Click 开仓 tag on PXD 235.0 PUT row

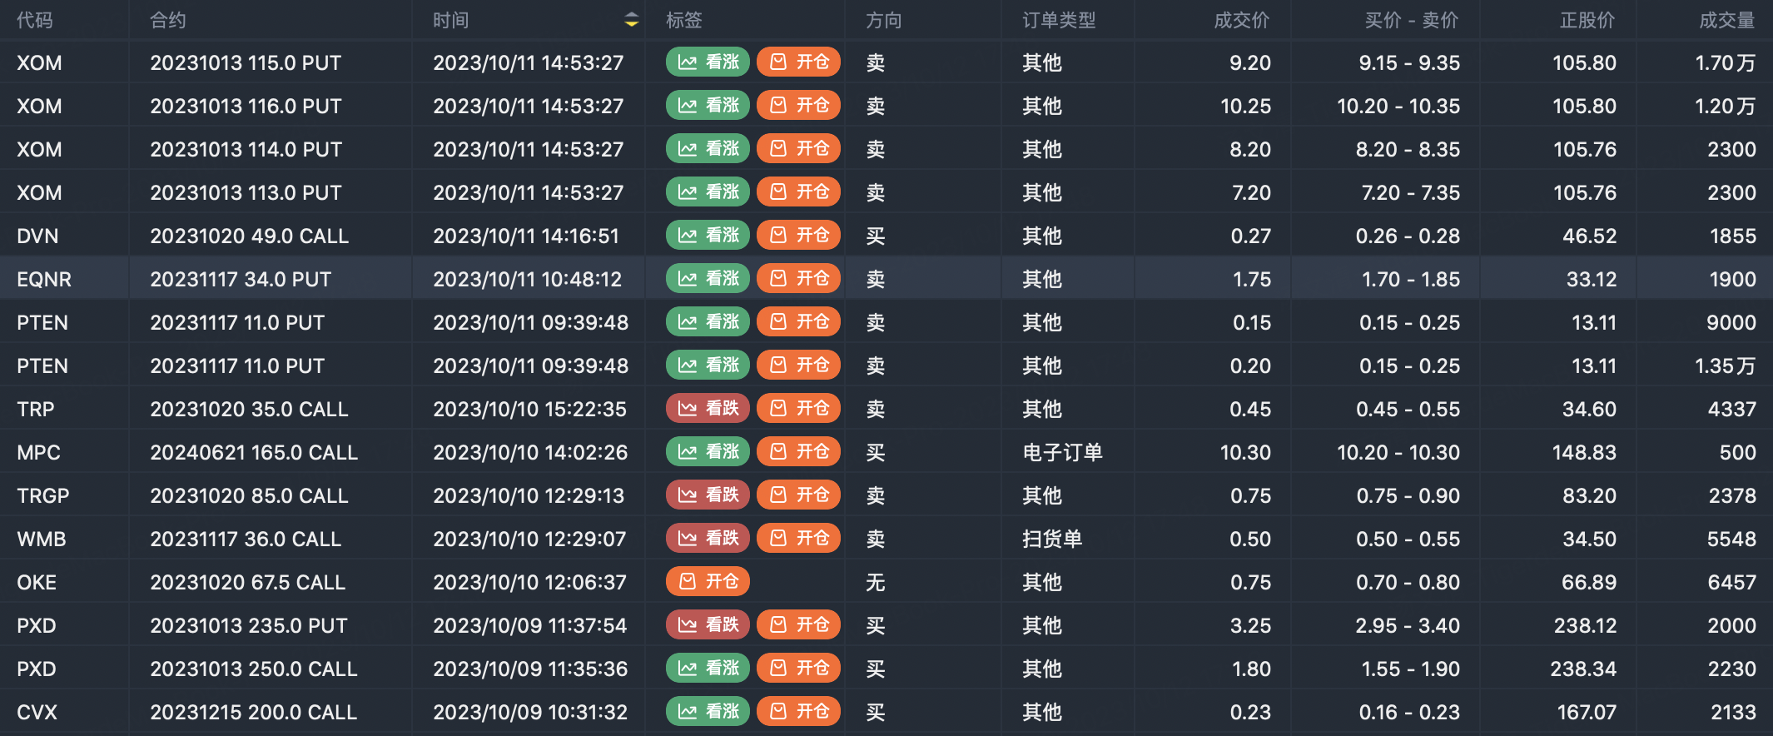click(799, 624)
